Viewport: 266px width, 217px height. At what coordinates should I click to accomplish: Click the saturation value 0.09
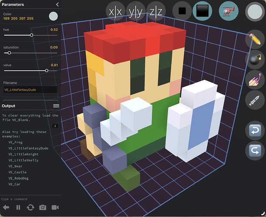54,47
